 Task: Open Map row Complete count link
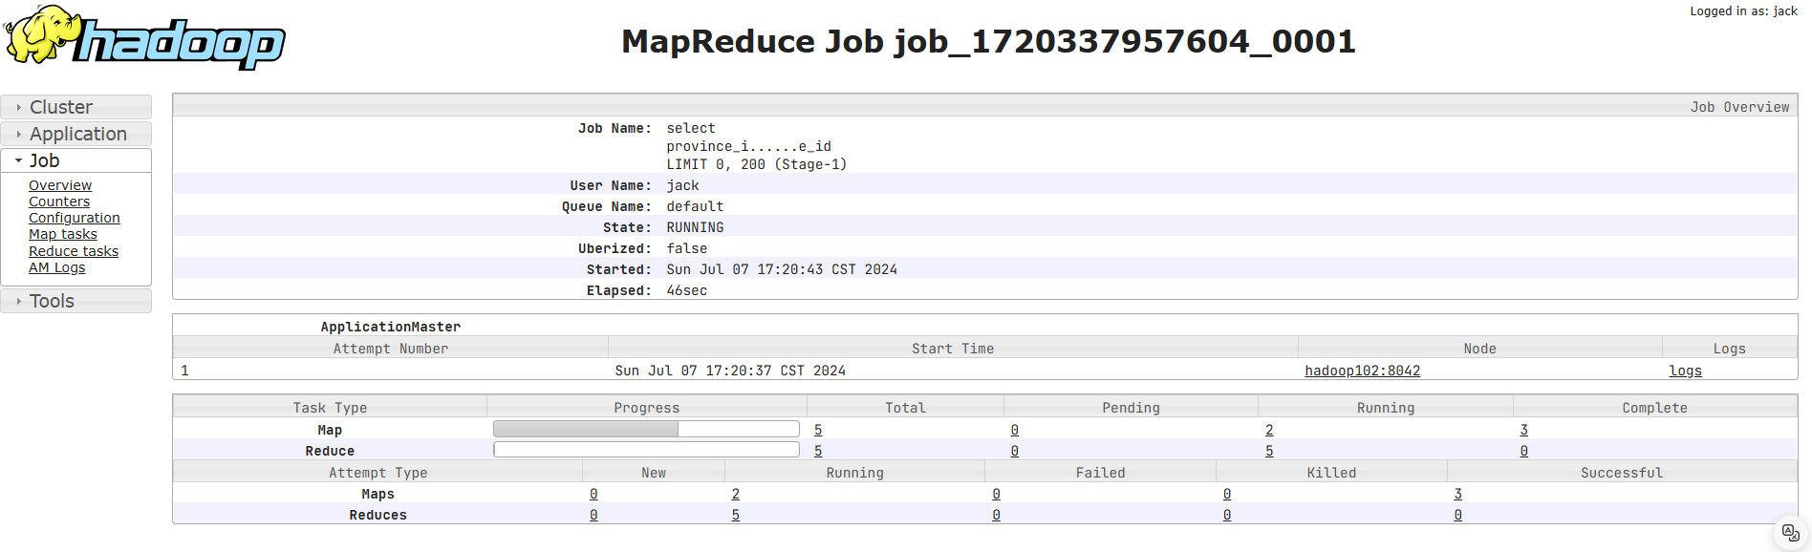pos(1523,430)
